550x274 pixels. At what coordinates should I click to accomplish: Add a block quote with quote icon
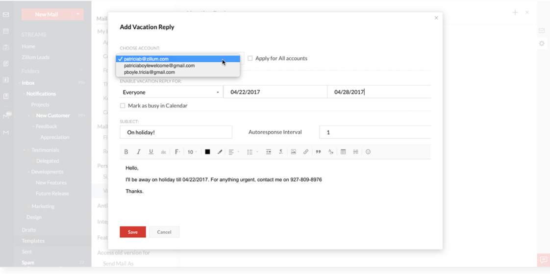pyautogui.click(x=318, y=152)
